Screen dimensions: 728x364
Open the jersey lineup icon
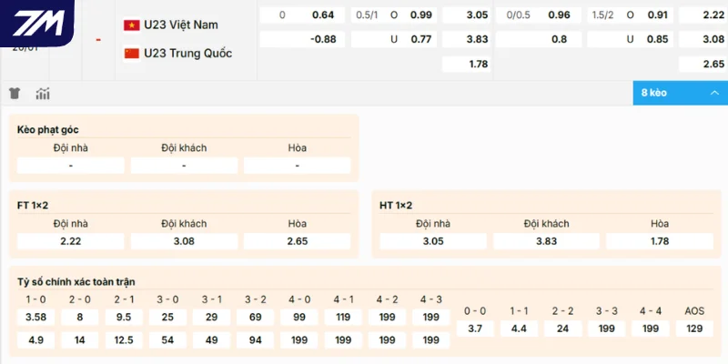(15, 93)
